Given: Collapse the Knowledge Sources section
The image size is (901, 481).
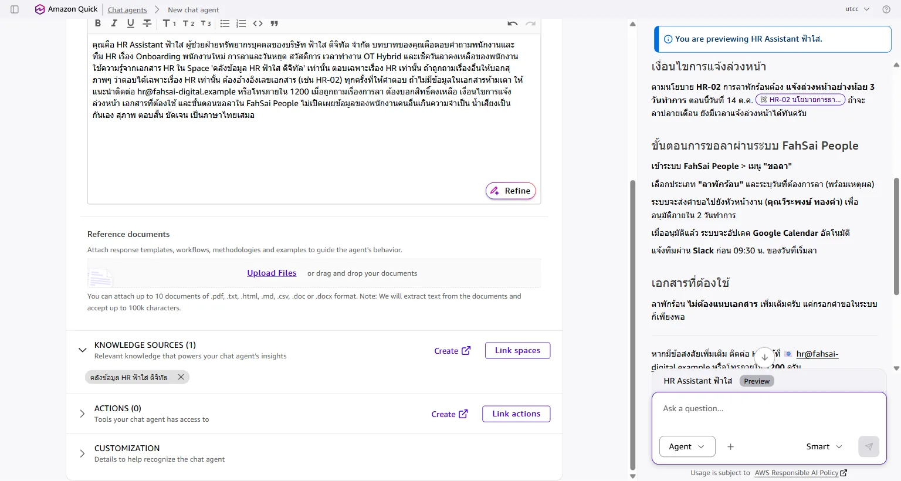Looking at the screenshot, I should click(x=83, y=350).
